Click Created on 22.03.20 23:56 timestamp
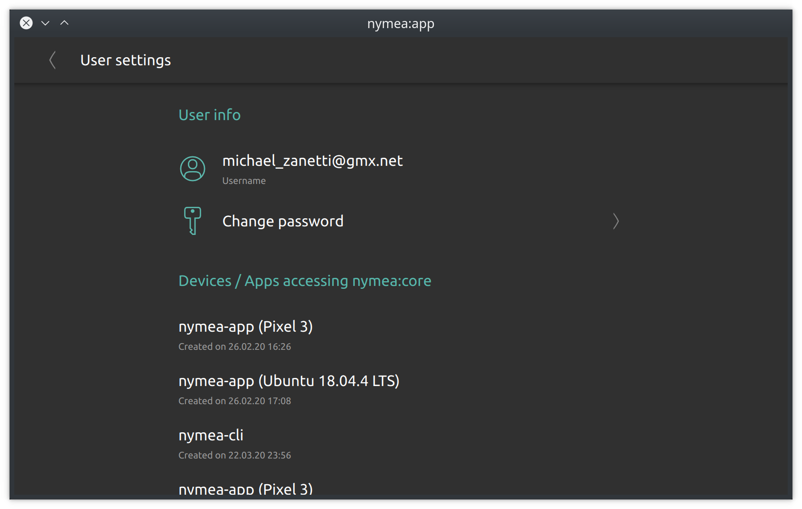The height and width of the screenshot is (509, 802). (235, 455)
